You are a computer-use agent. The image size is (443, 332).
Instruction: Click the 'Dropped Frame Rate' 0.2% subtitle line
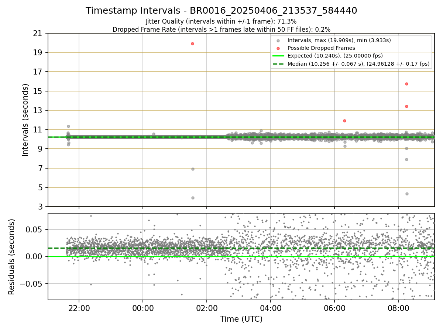pos(221,30)
